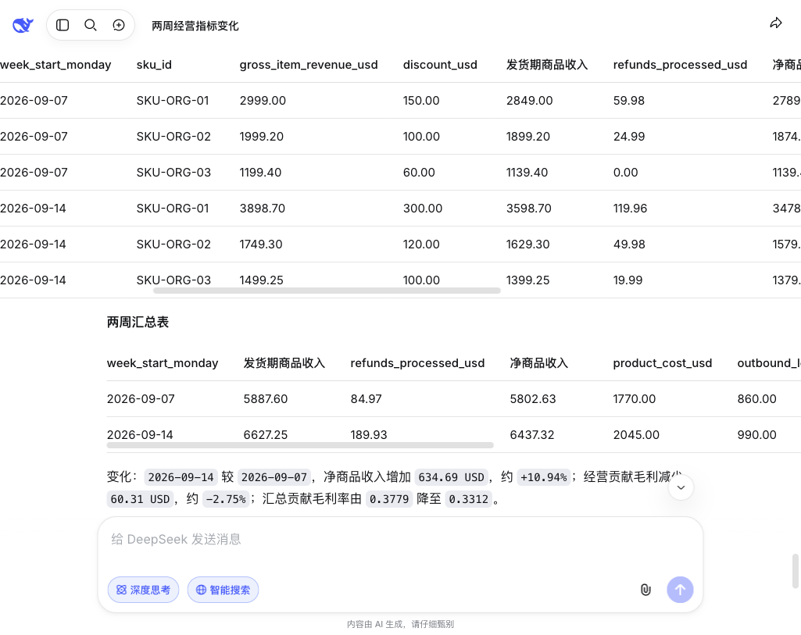
Task: Click the net revenue value 6437.32
Action: (532, 434)
